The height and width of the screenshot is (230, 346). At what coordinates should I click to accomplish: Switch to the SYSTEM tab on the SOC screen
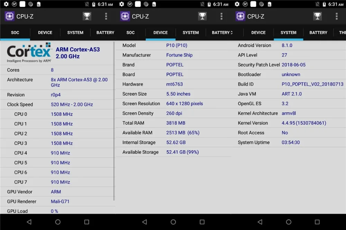pos(75,32)
